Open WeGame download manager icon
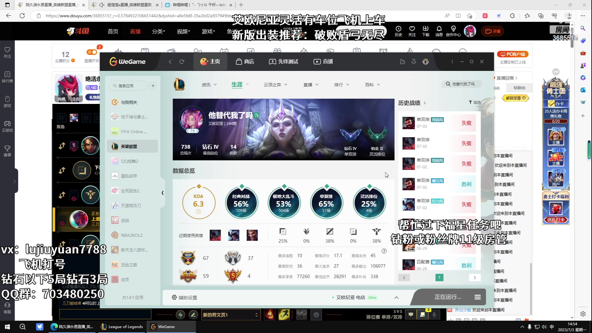Image resolution: width=592 pixels, height=333 pixels. coord(414,62)
